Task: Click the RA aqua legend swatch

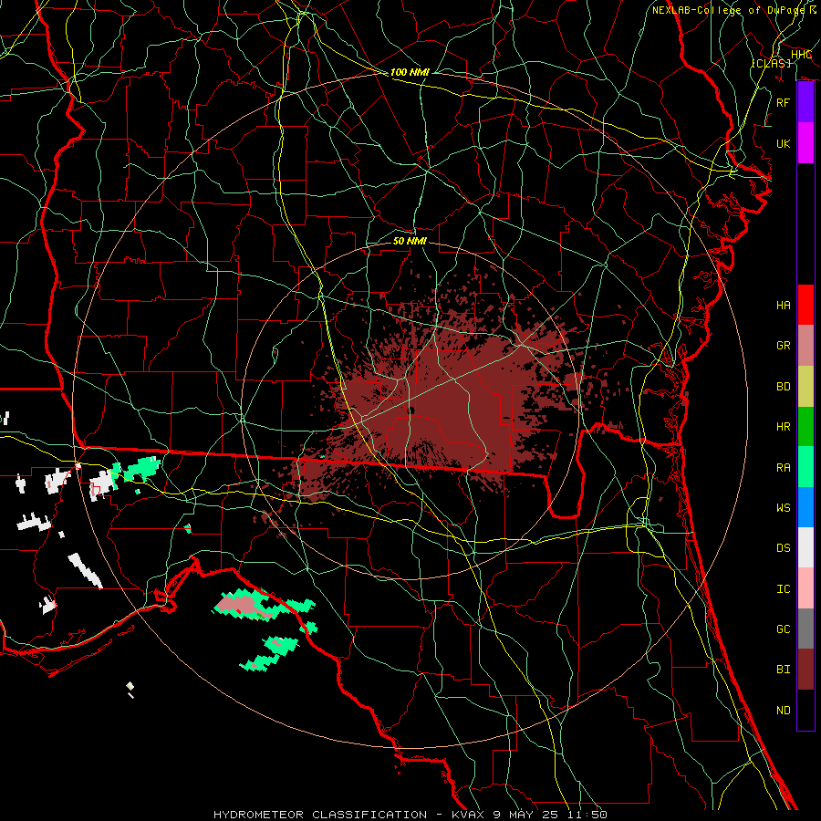Action: pos(805,467)
